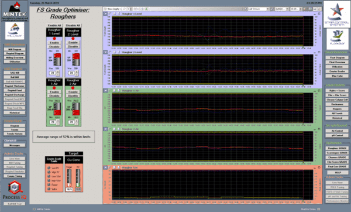Image resolution: width=351 pixels, height=212 pixels.
Task: Click the Cu Conc Target slider
Action: 69,178
